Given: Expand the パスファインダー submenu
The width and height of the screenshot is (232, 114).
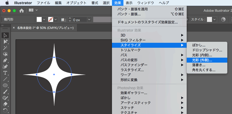Looking at the screenshot, I should 149,65.
